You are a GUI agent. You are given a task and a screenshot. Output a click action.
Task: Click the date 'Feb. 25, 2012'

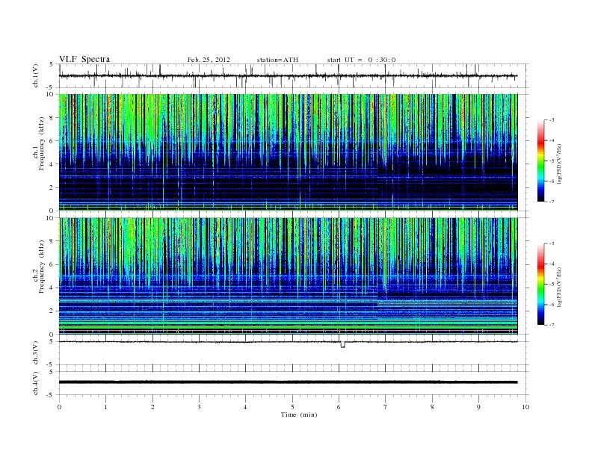pyautogui.click(x=209, y=60)
